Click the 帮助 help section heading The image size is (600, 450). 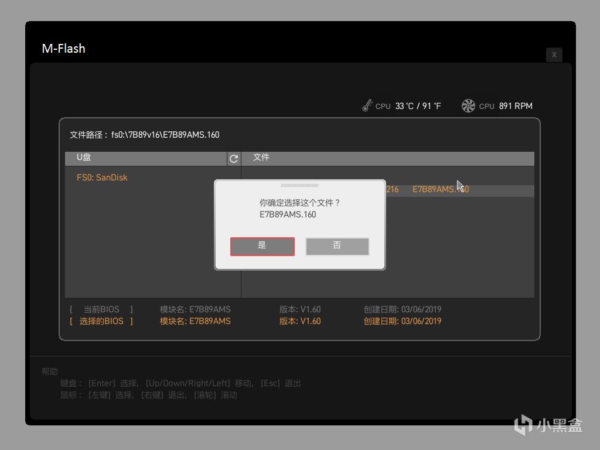50,371
